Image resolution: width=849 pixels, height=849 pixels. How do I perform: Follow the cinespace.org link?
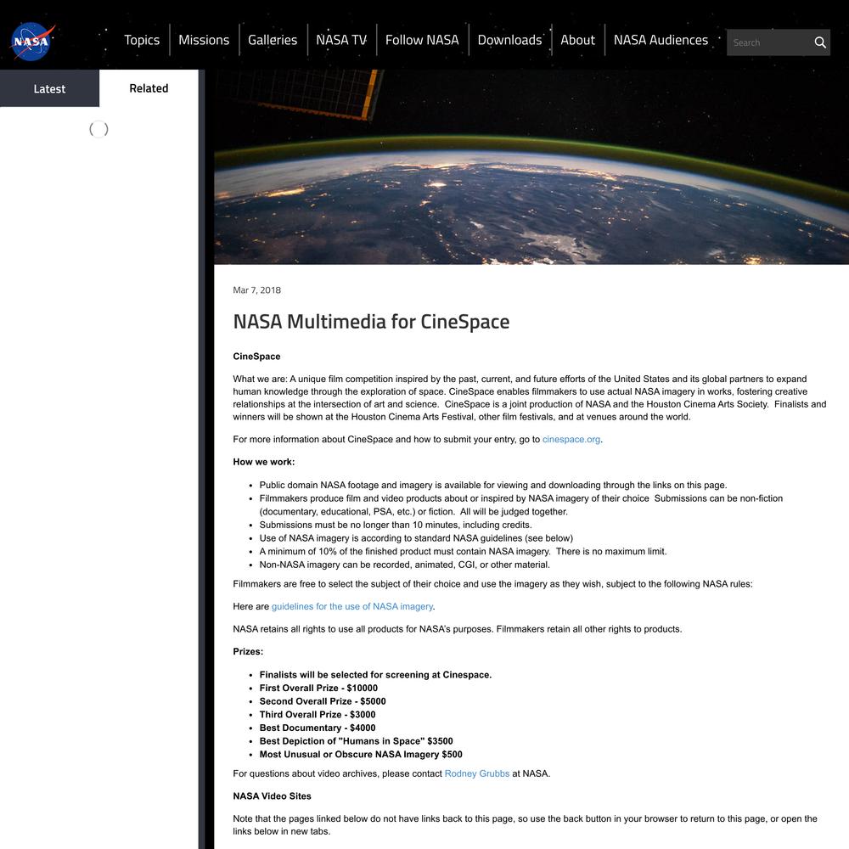(x=571, y=439)
